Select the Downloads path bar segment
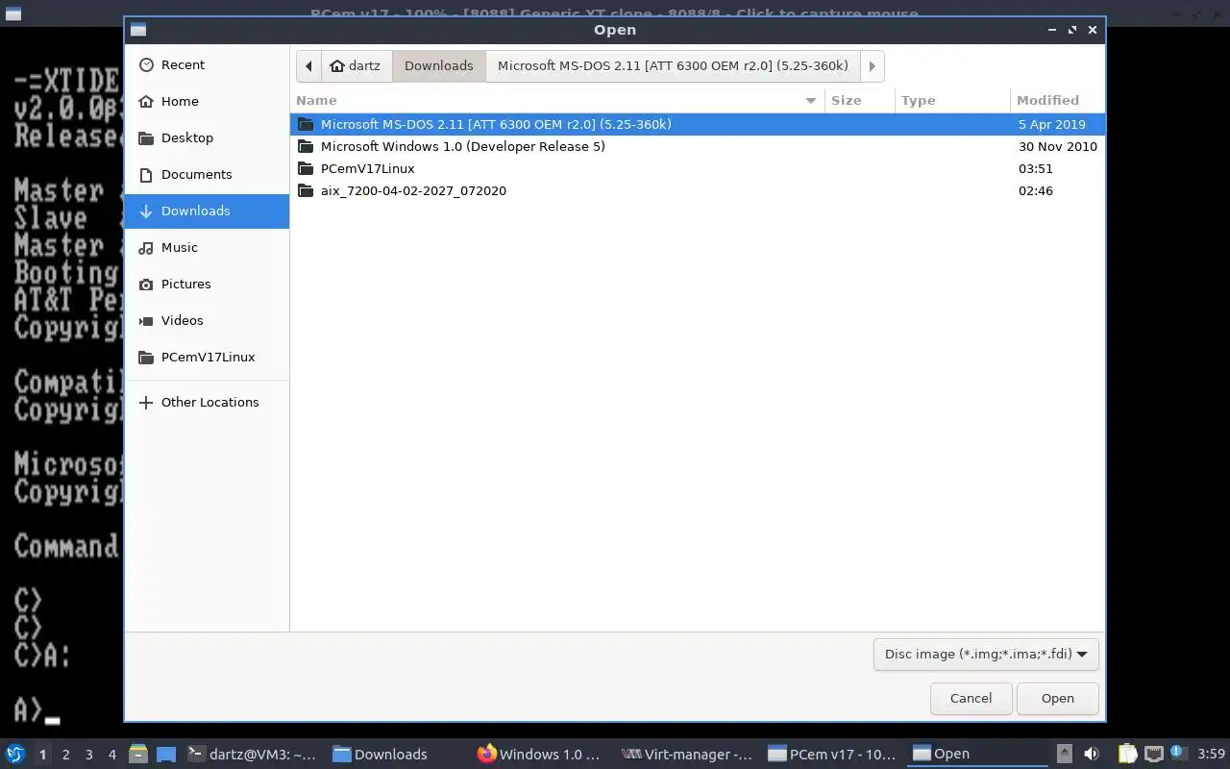Screen dimensions: 1230x769 coord(439,65)
